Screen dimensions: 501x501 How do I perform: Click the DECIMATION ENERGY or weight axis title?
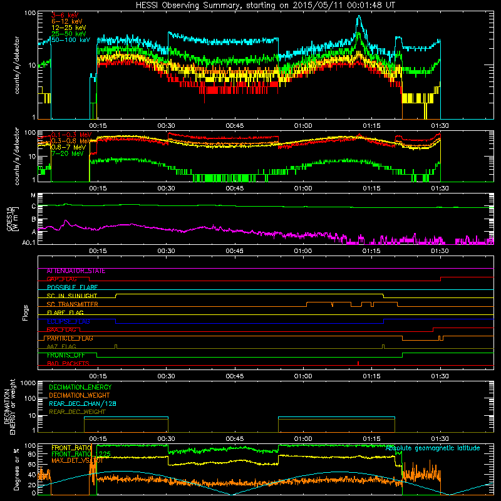tap(9, 406)
